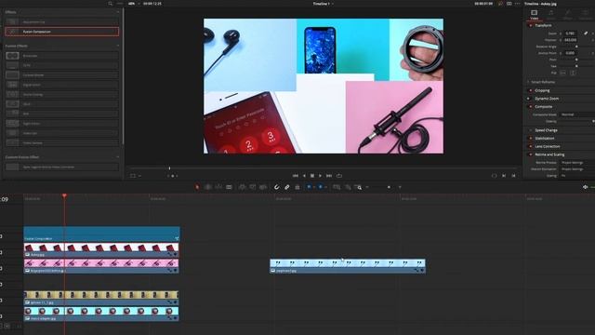595x335 pixels.
Task: Adjust the Pitch slider
Action: (x=576, y=60)
